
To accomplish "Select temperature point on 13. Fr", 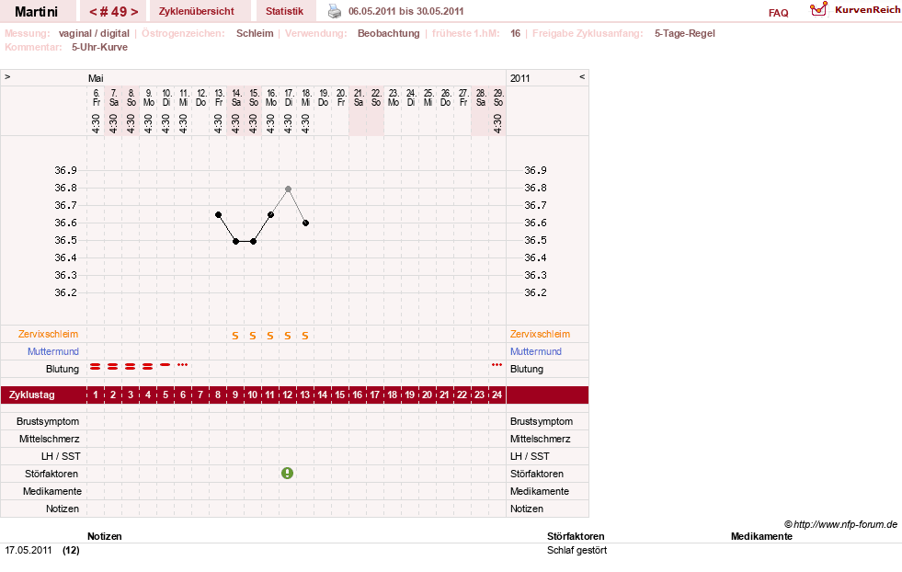I will pos(218,214).
